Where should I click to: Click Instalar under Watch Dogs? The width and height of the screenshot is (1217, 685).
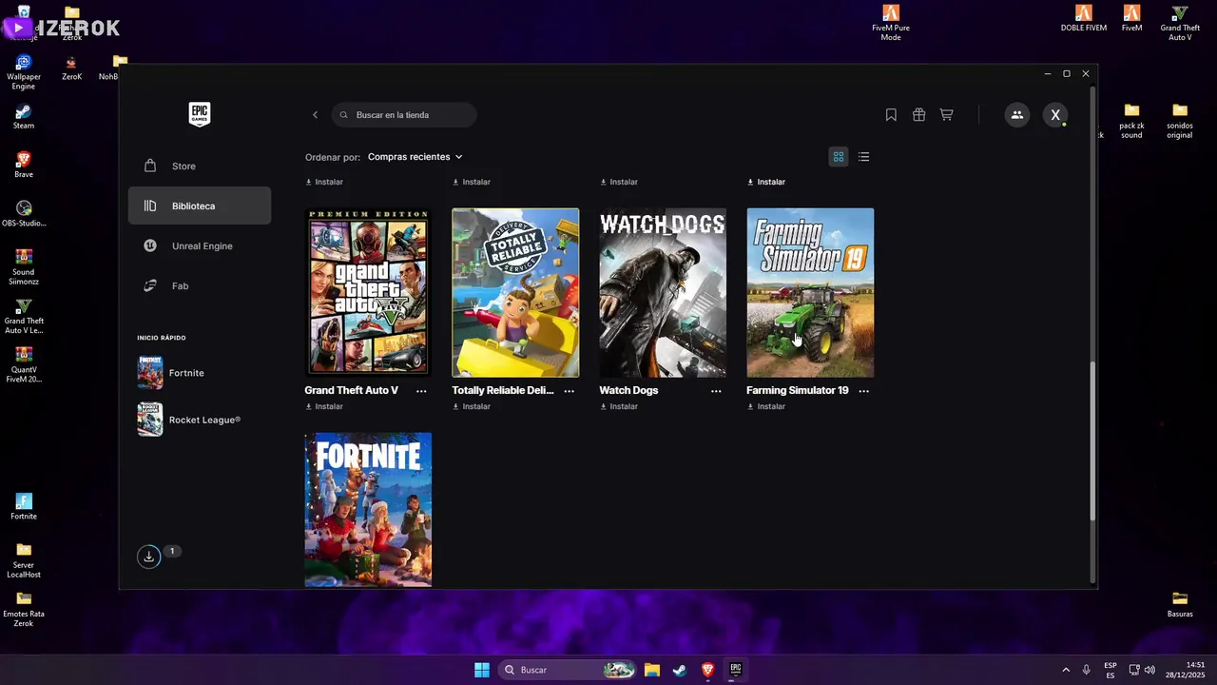(x=619, y=406)
